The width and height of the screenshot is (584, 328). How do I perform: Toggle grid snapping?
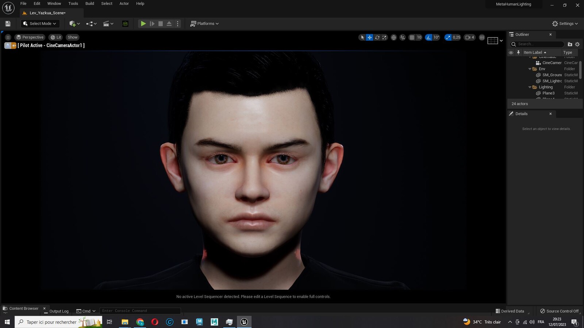click(412, 37)
